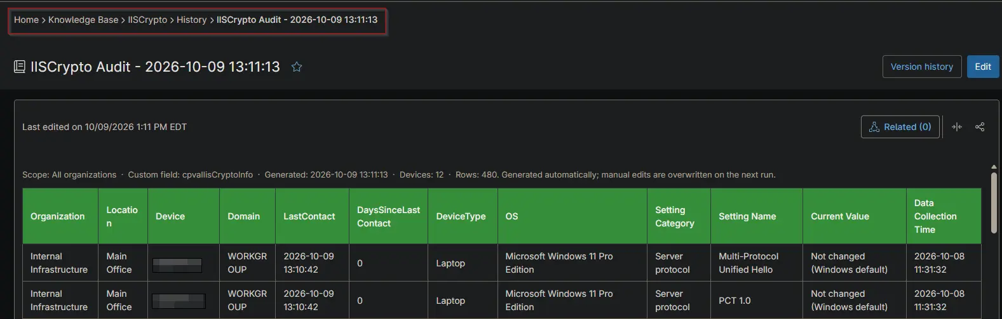The height and width of the screenshot is (319, 1002).
Task: Click Internal Infrastructure in the PCT 1.0 row
Action: [x=59, y=301]
